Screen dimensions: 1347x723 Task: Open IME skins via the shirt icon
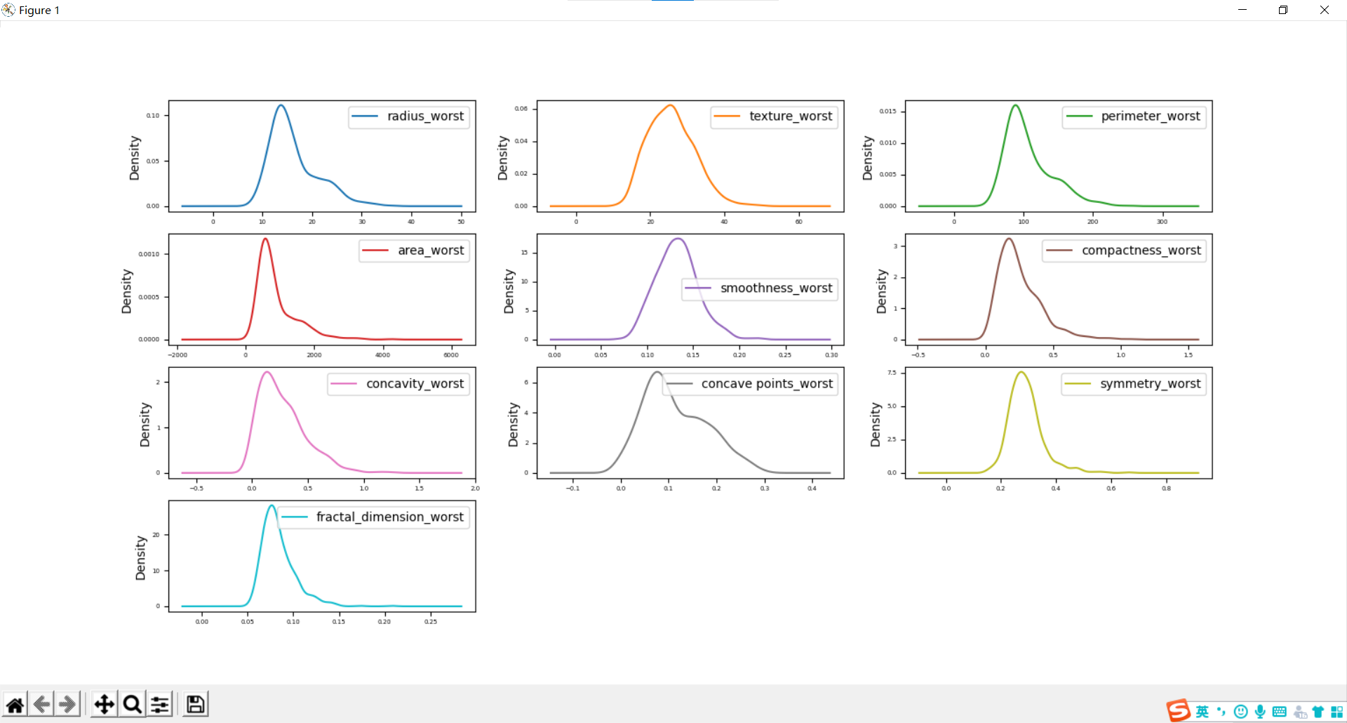[1318, 712]
